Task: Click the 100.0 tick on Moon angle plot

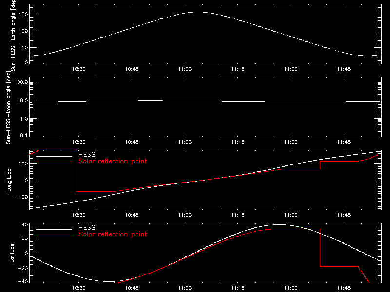Action: pos(21,82)
